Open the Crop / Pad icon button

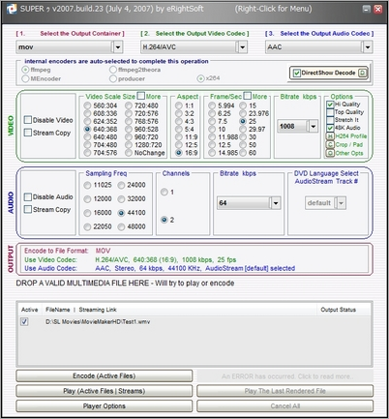(x=330, y=145)
